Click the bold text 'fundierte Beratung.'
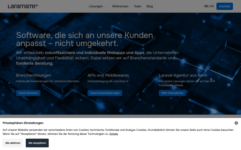Screen dimensions: 241x150 [x=35, y=63]
